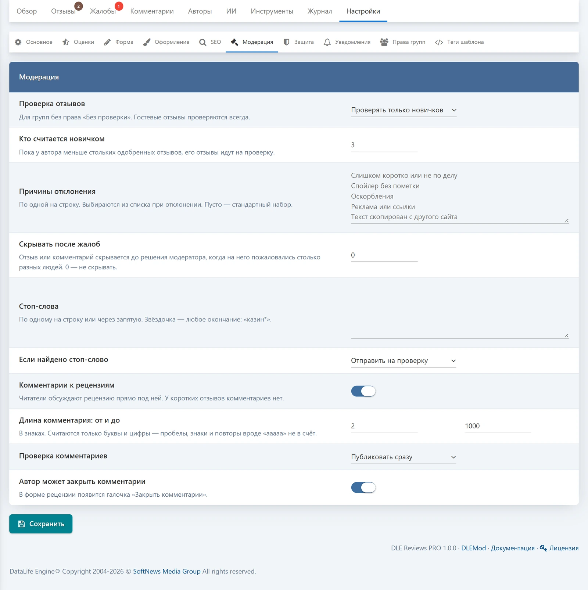Open the Проверка отзывов dropdown
The width and height of the screenshot is (588, 590).
point(404,110)
